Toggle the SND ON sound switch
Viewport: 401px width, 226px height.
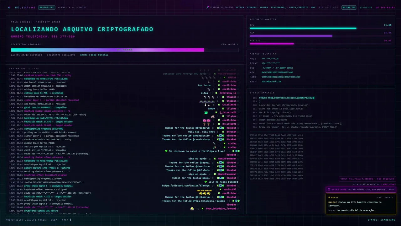pos(349,7)
